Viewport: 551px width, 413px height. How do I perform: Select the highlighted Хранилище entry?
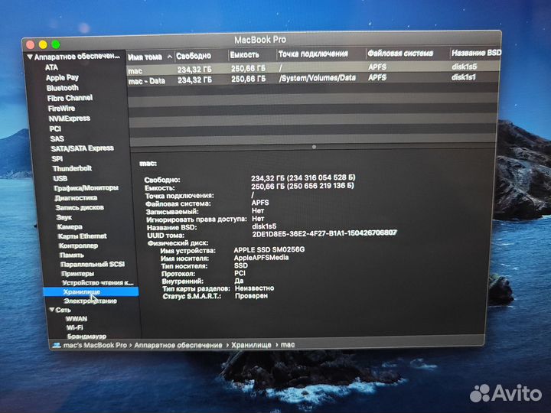90,291
